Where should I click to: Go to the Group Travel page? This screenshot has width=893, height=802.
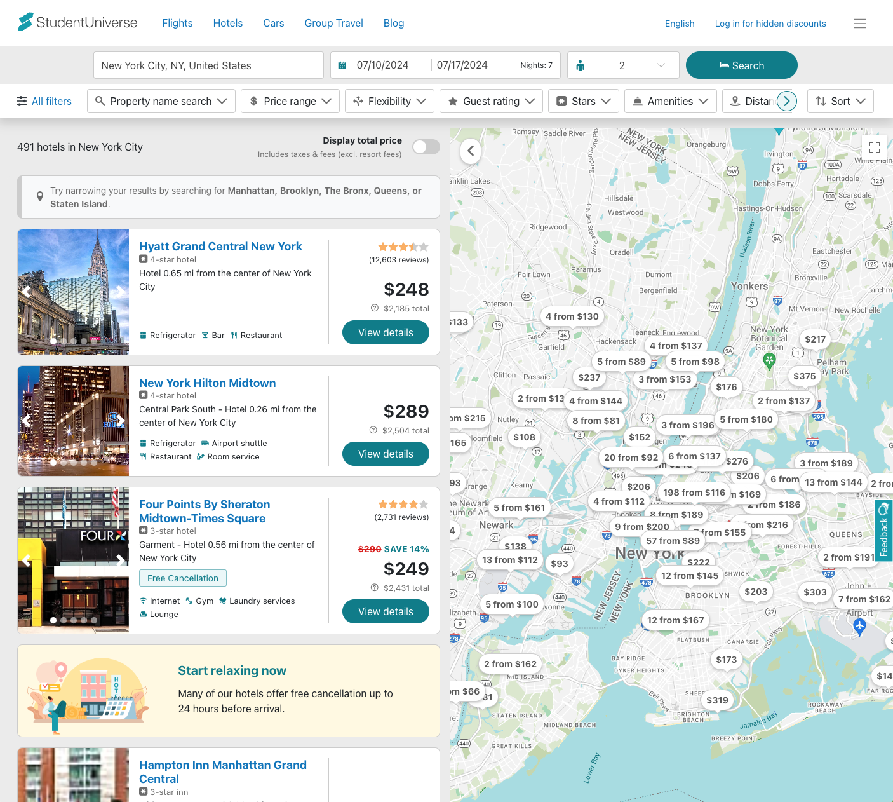[334, 23]
